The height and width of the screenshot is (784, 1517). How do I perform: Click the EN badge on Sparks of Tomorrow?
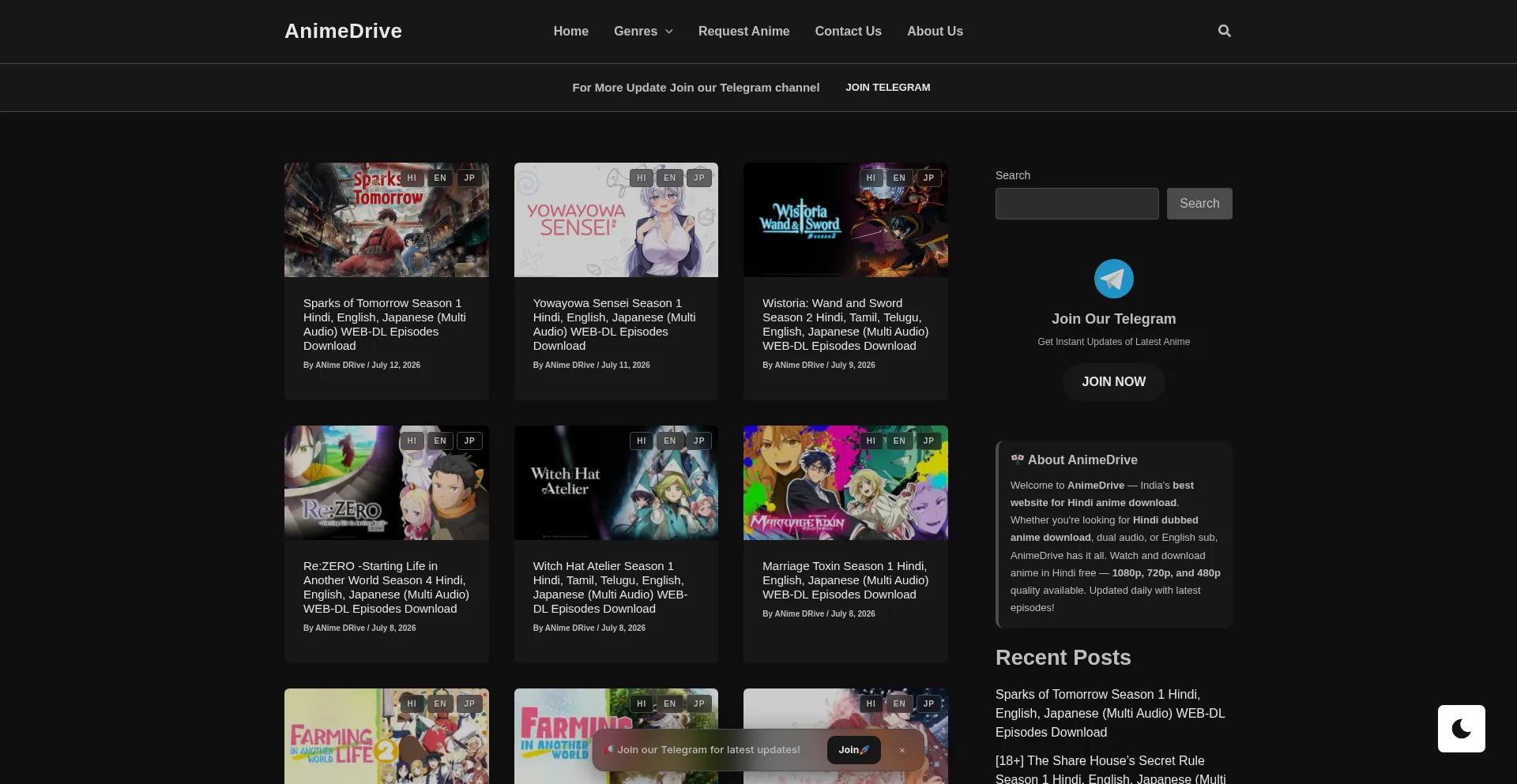pos(440,178)
